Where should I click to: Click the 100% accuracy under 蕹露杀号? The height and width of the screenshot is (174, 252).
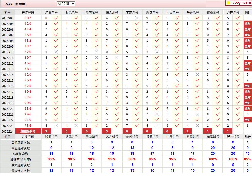213,159
